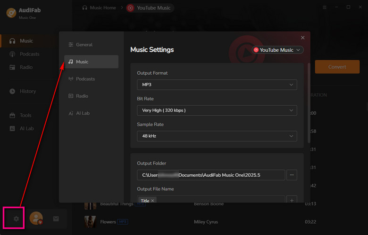Add output file name tag plus button
The height and width of the screenshot is (235, 368).
pyautogui.click(x=292, y=199)
